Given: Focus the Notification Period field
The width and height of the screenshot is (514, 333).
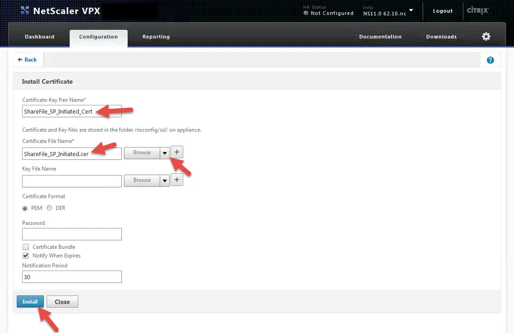Looking at the screenshot, I should (72, 276).
